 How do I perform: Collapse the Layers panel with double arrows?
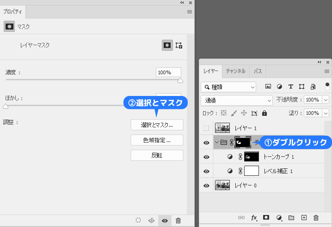click(320, 62)
